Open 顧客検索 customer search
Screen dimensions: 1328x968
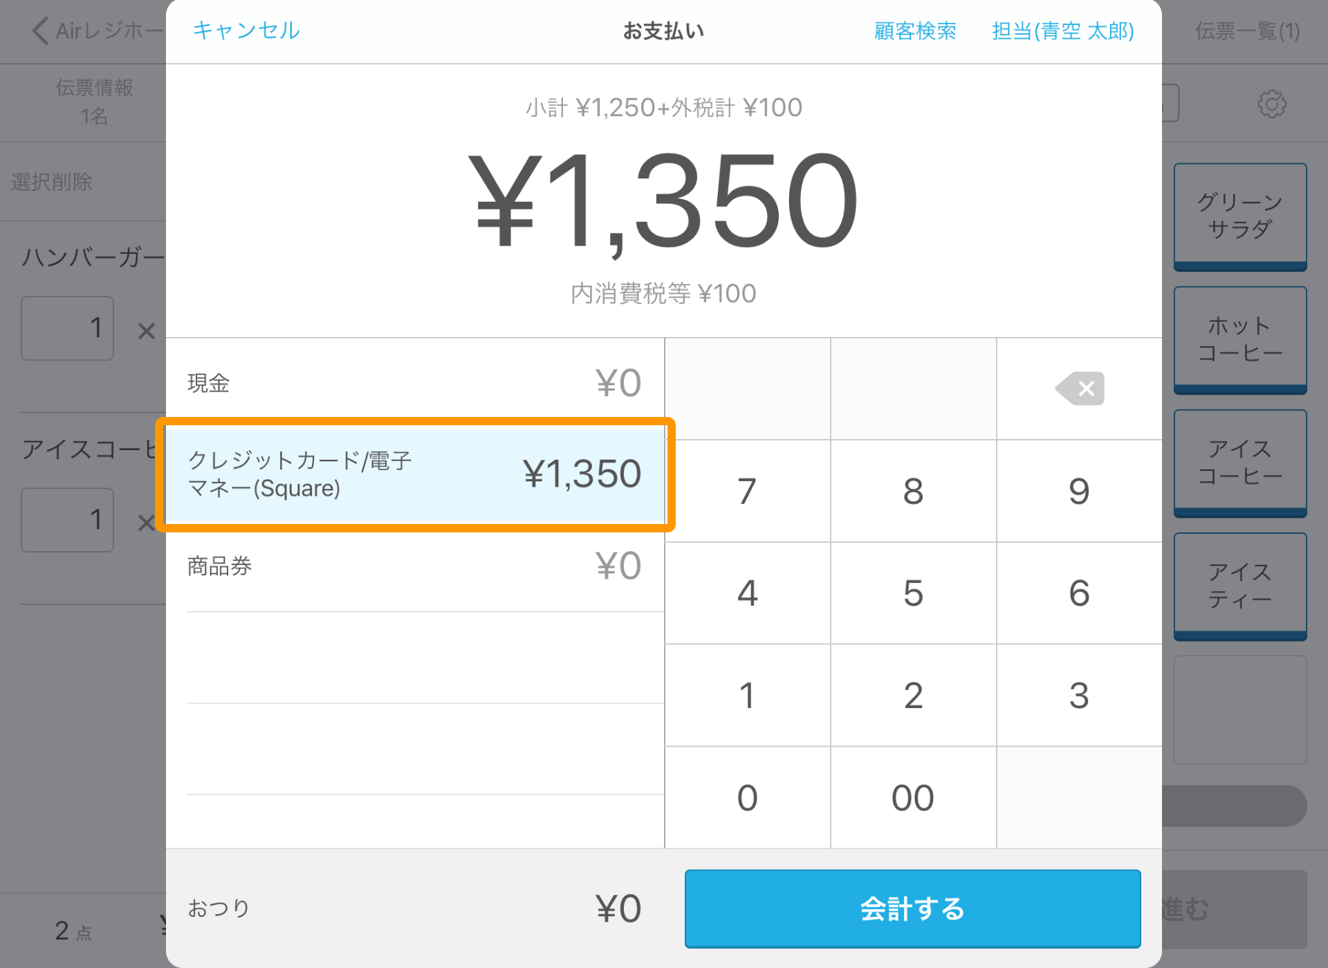(915, 31)
